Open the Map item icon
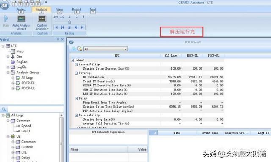 click(13, 51)
